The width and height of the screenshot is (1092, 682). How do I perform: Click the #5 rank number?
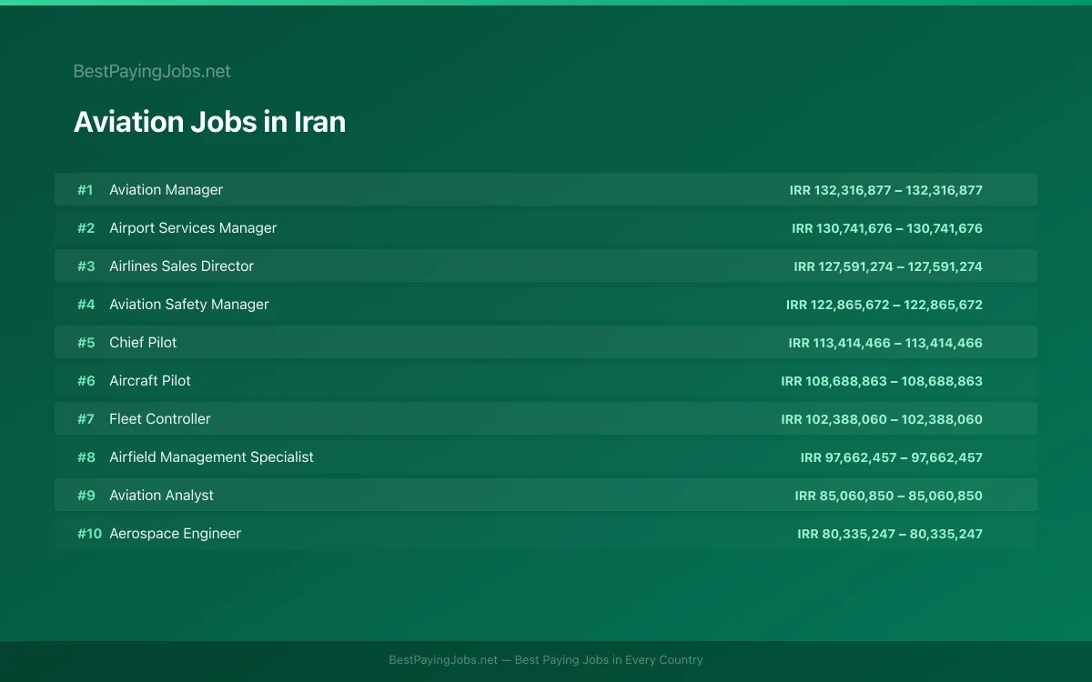click(86, 343)
